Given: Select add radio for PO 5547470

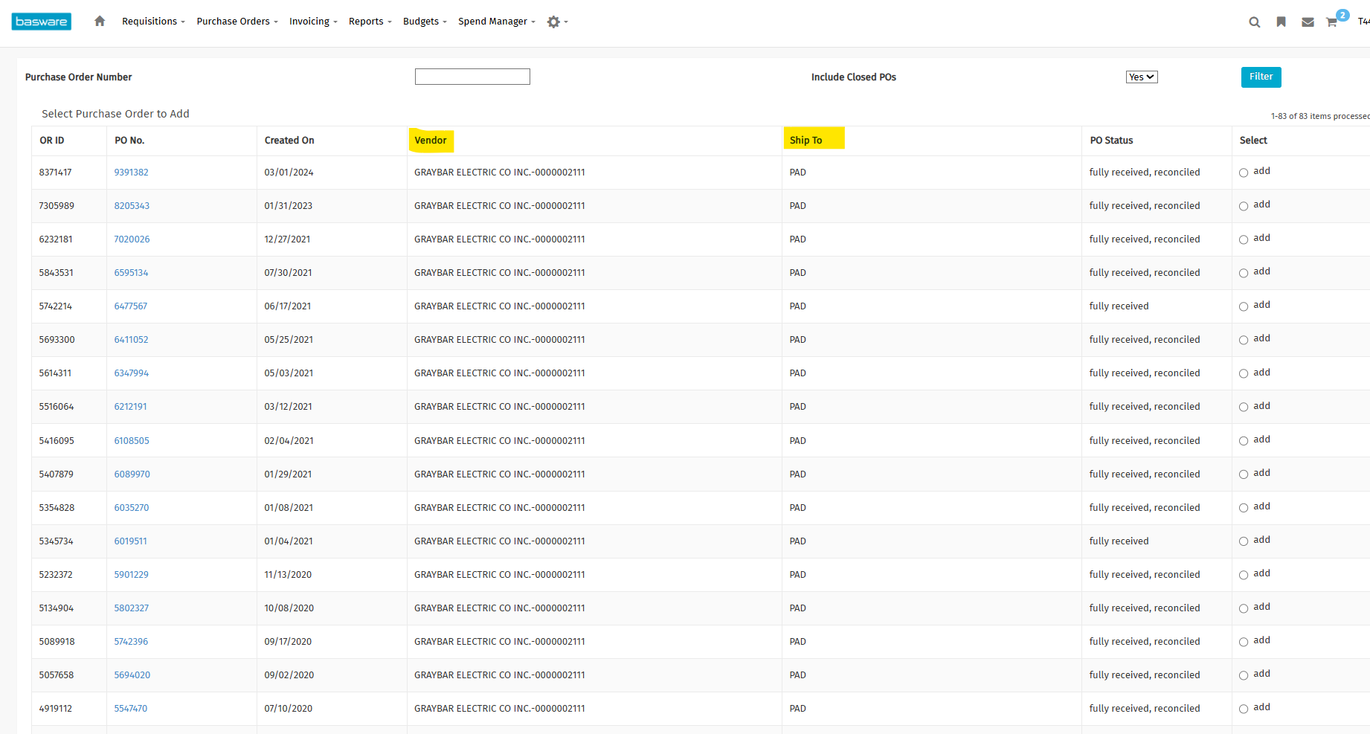Looking at the screenshot, I should 1244,709.
